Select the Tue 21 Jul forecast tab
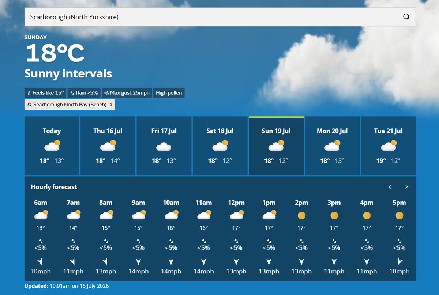 click(x=388, y=145)
